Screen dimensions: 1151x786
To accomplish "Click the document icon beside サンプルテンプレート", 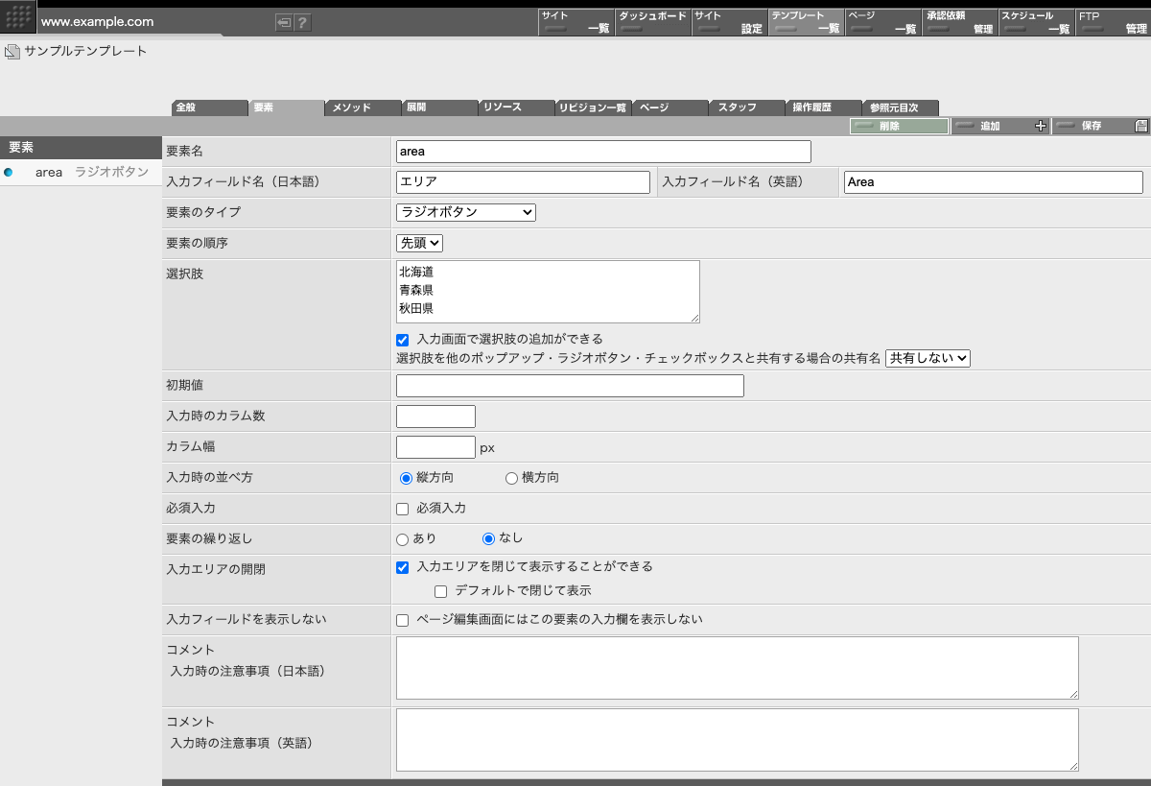I will coord(12,52).
